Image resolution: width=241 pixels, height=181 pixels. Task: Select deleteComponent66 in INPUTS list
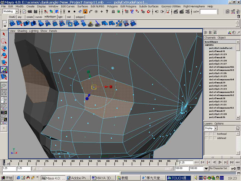click(221, 67)
